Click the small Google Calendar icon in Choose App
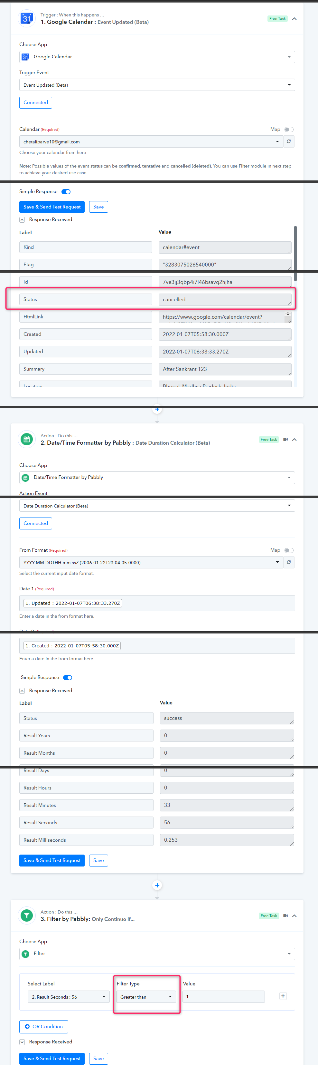Image resolution: width=318 pixels, height=1065 pixels. pyautogui.click(x=25, y=57)
